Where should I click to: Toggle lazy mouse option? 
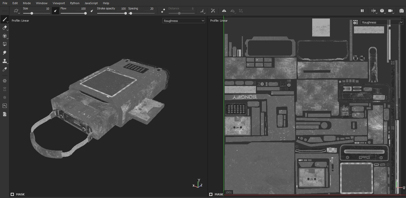163,11
